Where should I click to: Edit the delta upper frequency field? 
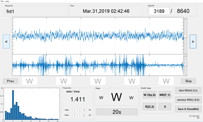point(85,110)
